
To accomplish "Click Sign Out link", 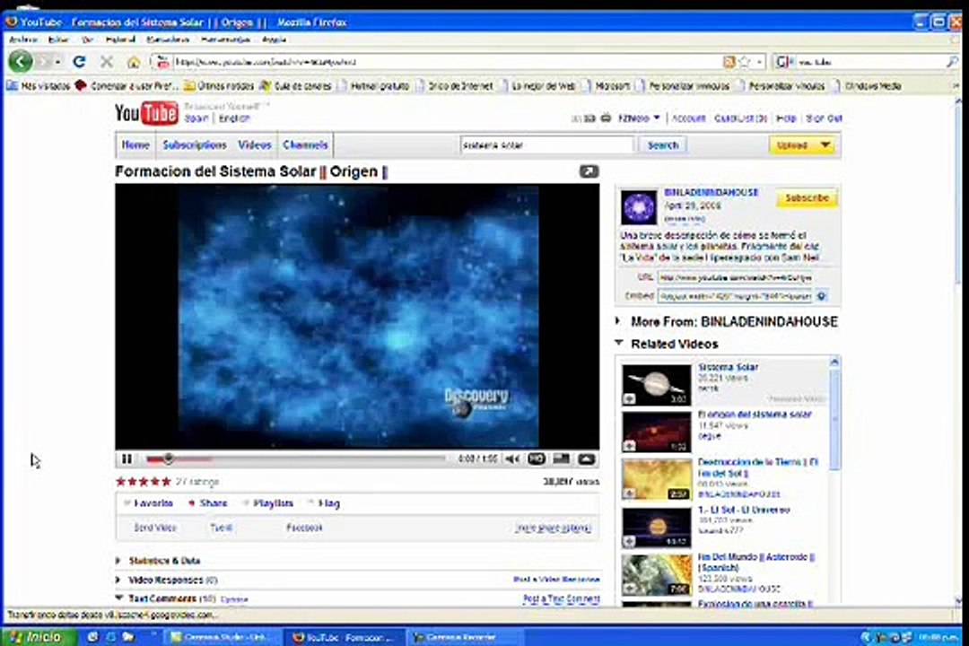I will [824, 118].
